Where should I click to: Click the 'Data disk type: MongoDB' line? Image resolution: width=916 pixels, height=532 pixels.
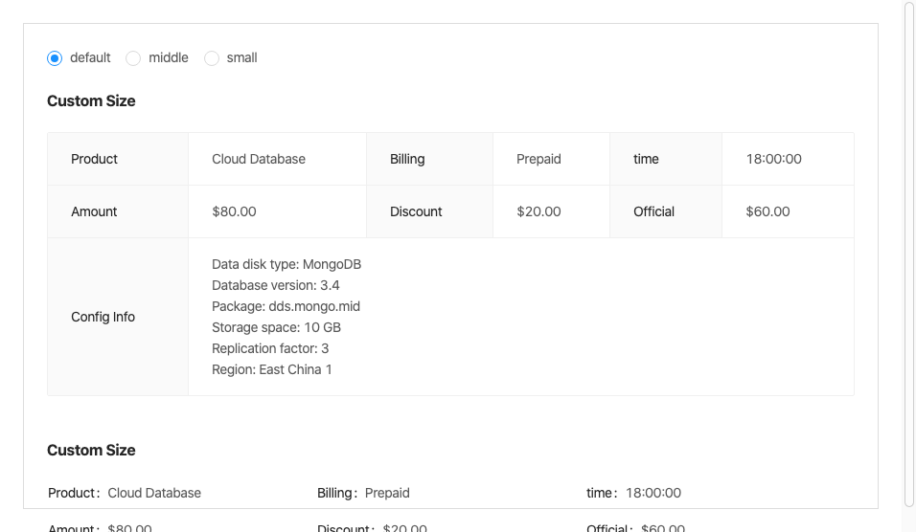click(286, 264)
